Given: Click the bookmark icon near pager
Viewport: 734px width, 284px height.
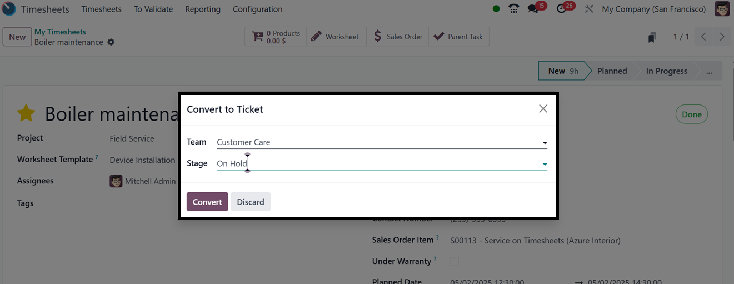Looking at the screenshot, I should coord(652,37).
